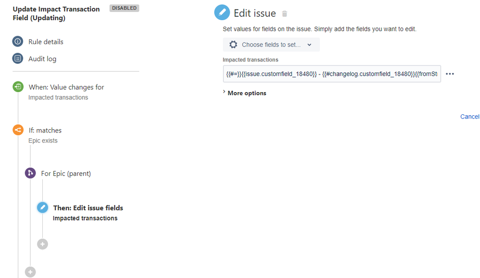Click the Edit issue heading
The image size is (480, 278).
255,13
